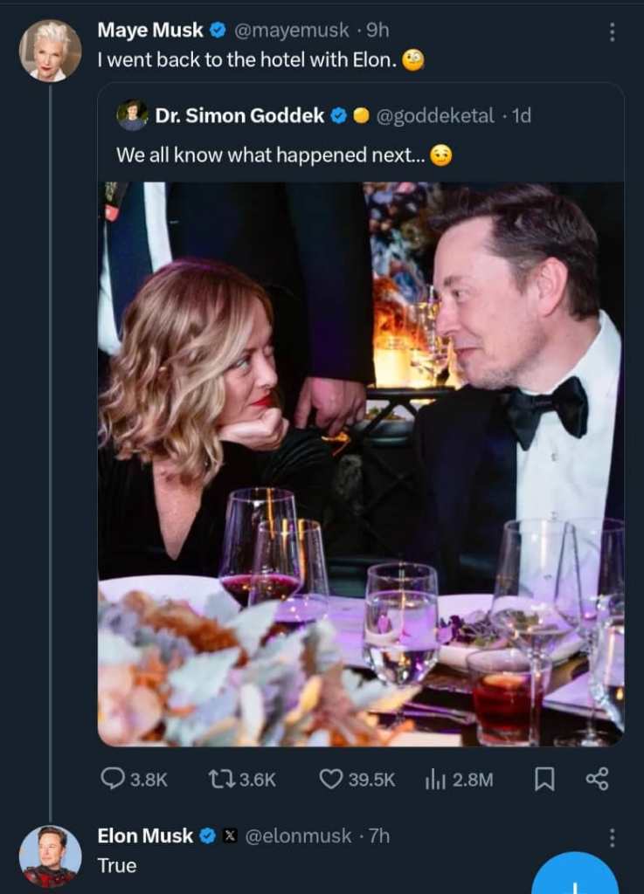Open Dr. Simon Goddek's small avatar

[131, 115]
